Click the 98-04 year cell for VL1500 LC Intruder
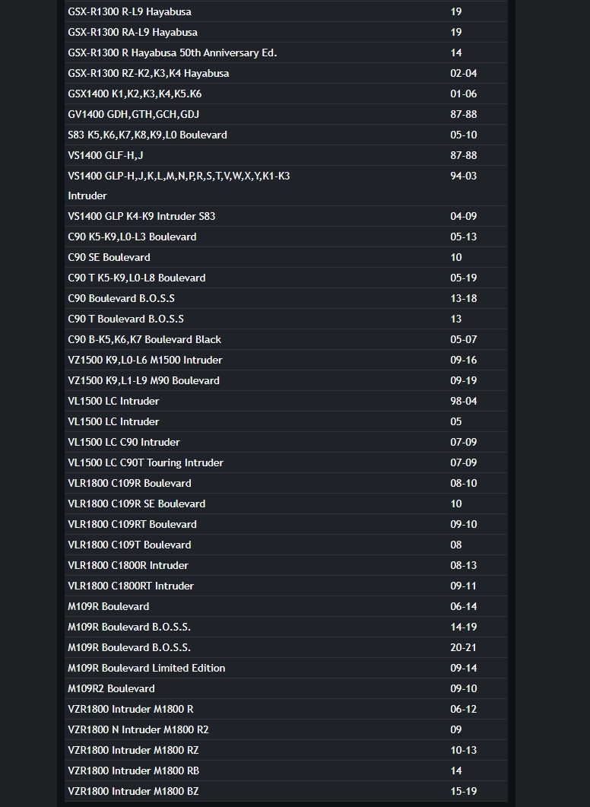Screen dimensions: 590x807 click(x=464, y=401)
